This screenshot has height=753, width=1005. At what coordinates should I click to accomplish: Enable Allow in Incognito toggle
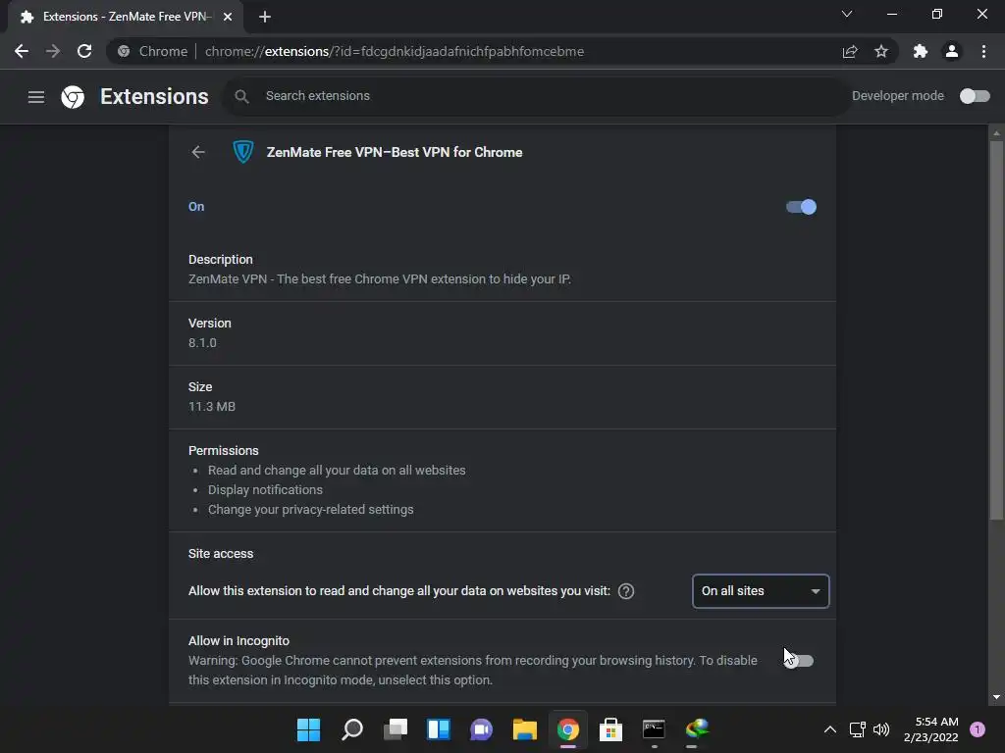click(x=799, y=661)
